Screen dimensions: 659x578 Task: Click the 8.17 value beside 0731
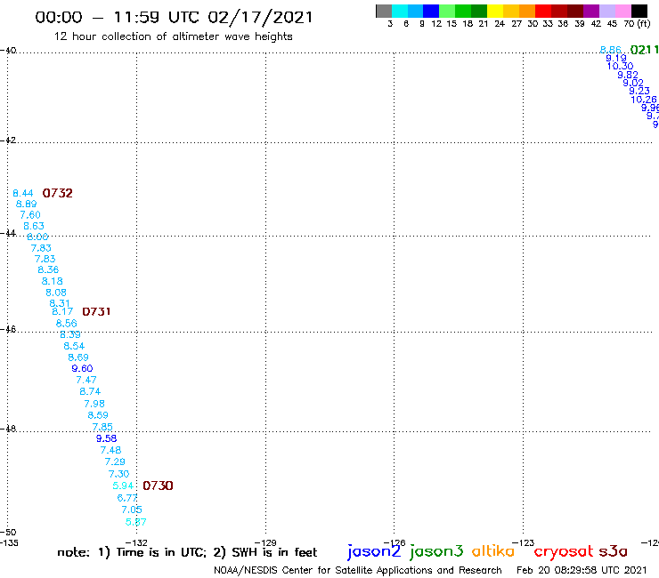point(62,311)
